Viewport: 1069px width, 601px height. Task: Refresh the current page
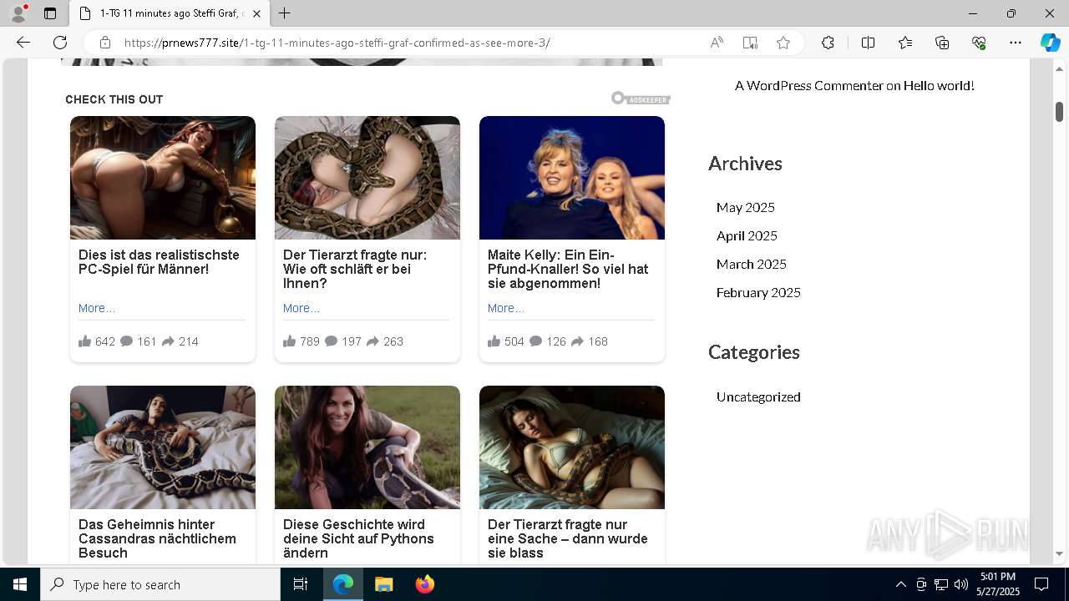coord(60,43)
